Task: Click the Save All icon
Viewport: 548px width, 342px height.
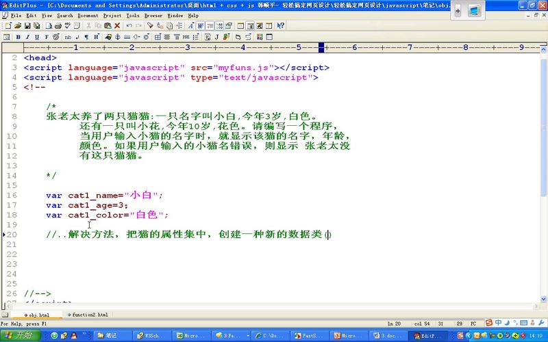Action: point(36,25)
